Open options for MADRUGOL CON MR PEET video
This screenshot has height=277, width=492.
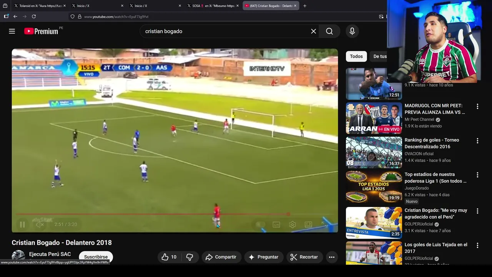pyautogui.click(x=477, y=106)
